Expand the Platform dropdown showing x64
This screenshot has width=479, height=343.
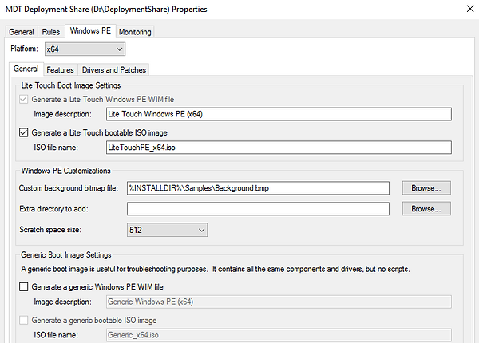point(85,49)
